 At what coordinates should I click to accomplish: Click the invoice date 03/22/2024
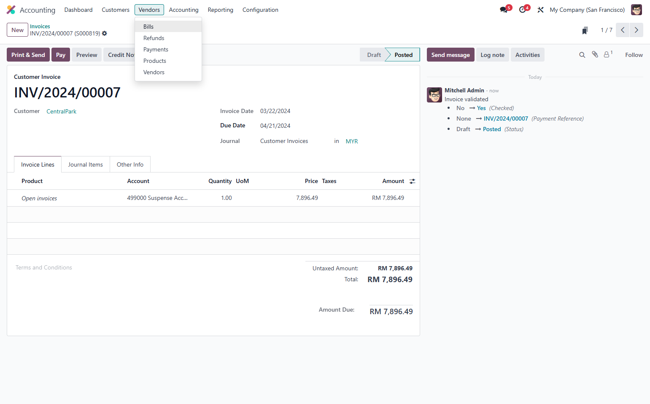click(275, 111)
